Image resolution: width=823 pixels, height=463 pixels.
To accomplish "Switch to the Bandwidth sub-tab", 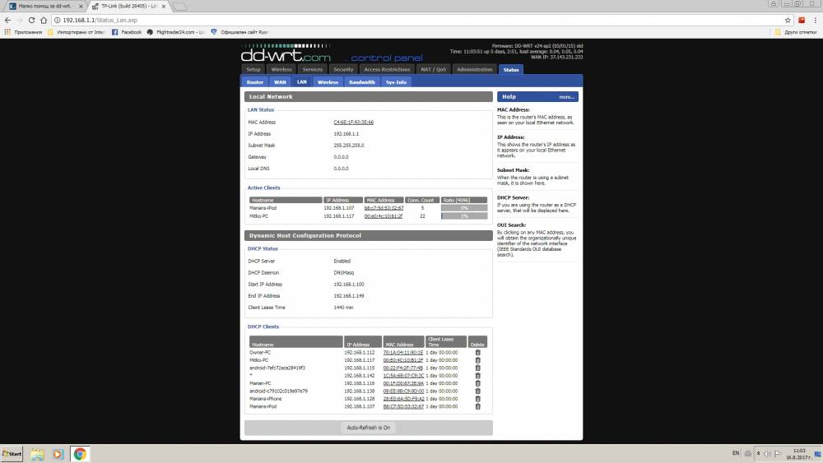I will (362, 82).
